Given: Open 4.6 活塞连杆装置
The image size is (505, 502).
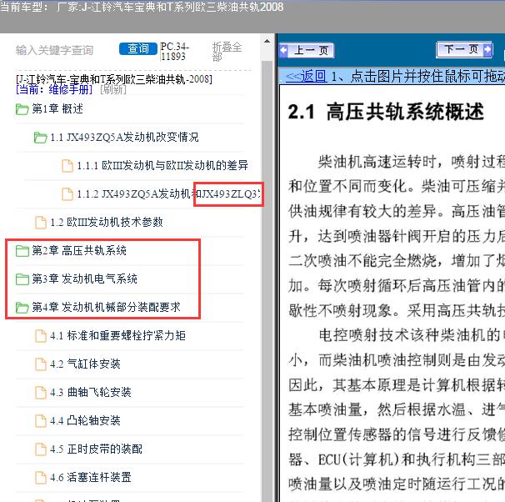Looking at the screenshot, I should [x=91, y=477].
